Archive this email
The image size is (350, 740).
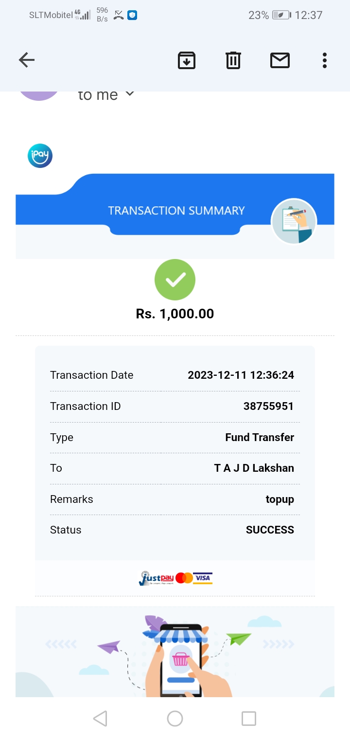(187, 60)
